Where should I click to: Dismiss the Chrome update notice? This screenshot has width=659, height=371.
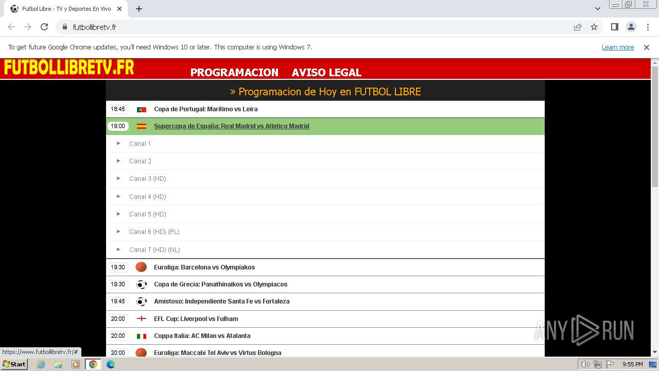pos(647,47)
